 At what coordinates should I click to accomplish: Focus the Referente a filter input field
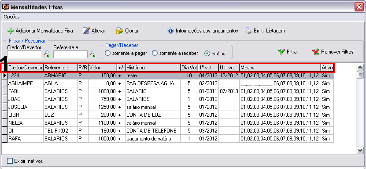click(70, 54)
